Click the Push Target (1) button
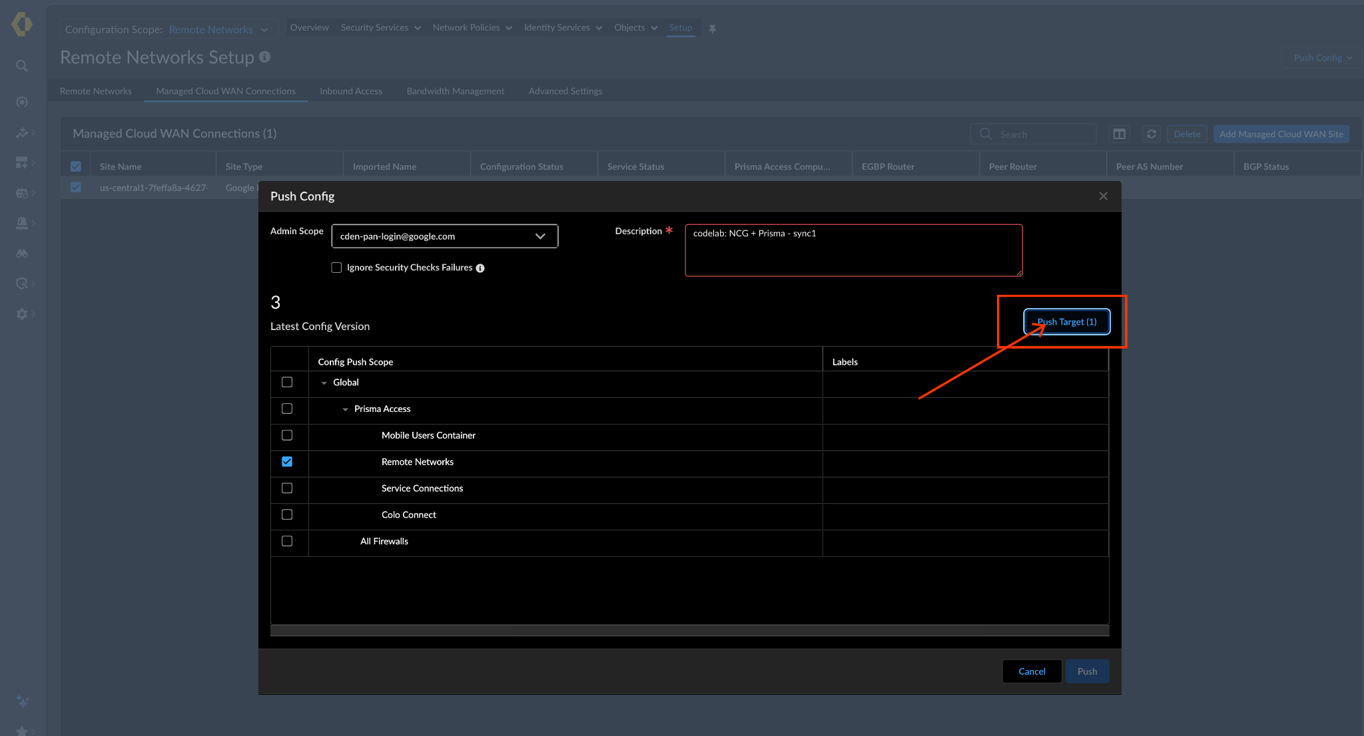 (1067, 322)
